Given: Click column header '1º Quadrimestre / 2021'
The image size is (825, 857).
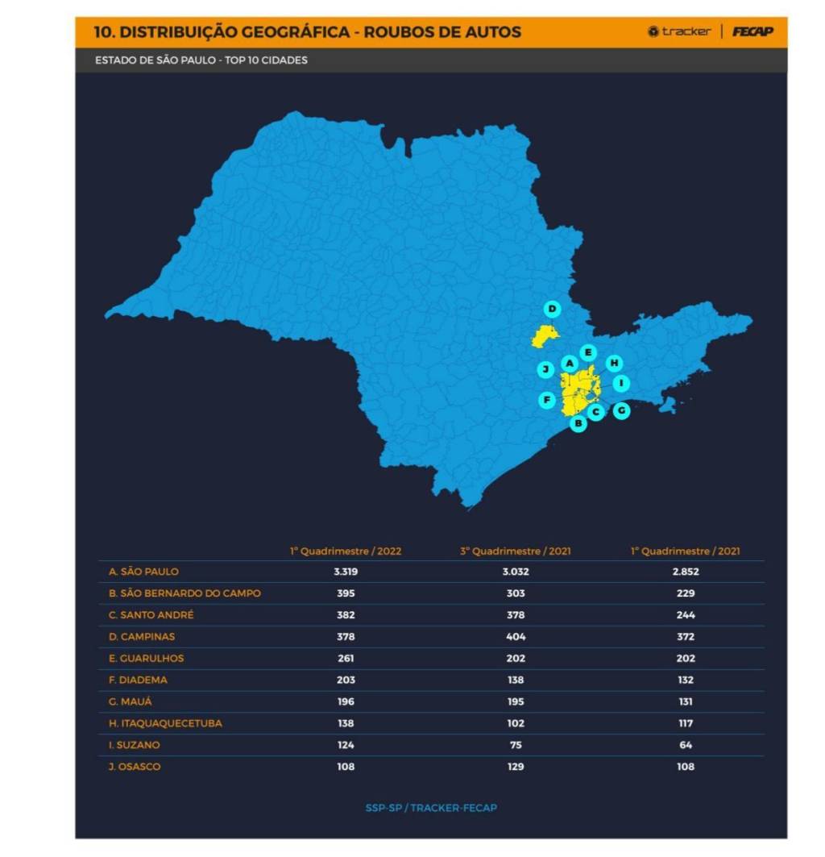Looking at the screenshot, I should [x=686, y=551].
